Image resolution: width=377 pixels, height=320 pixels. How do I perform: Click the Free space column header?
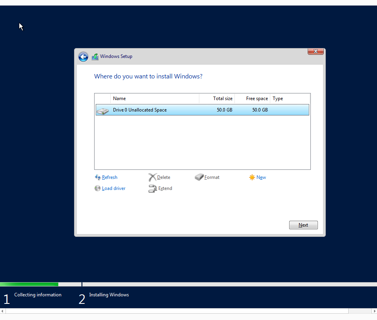point(252,99)
